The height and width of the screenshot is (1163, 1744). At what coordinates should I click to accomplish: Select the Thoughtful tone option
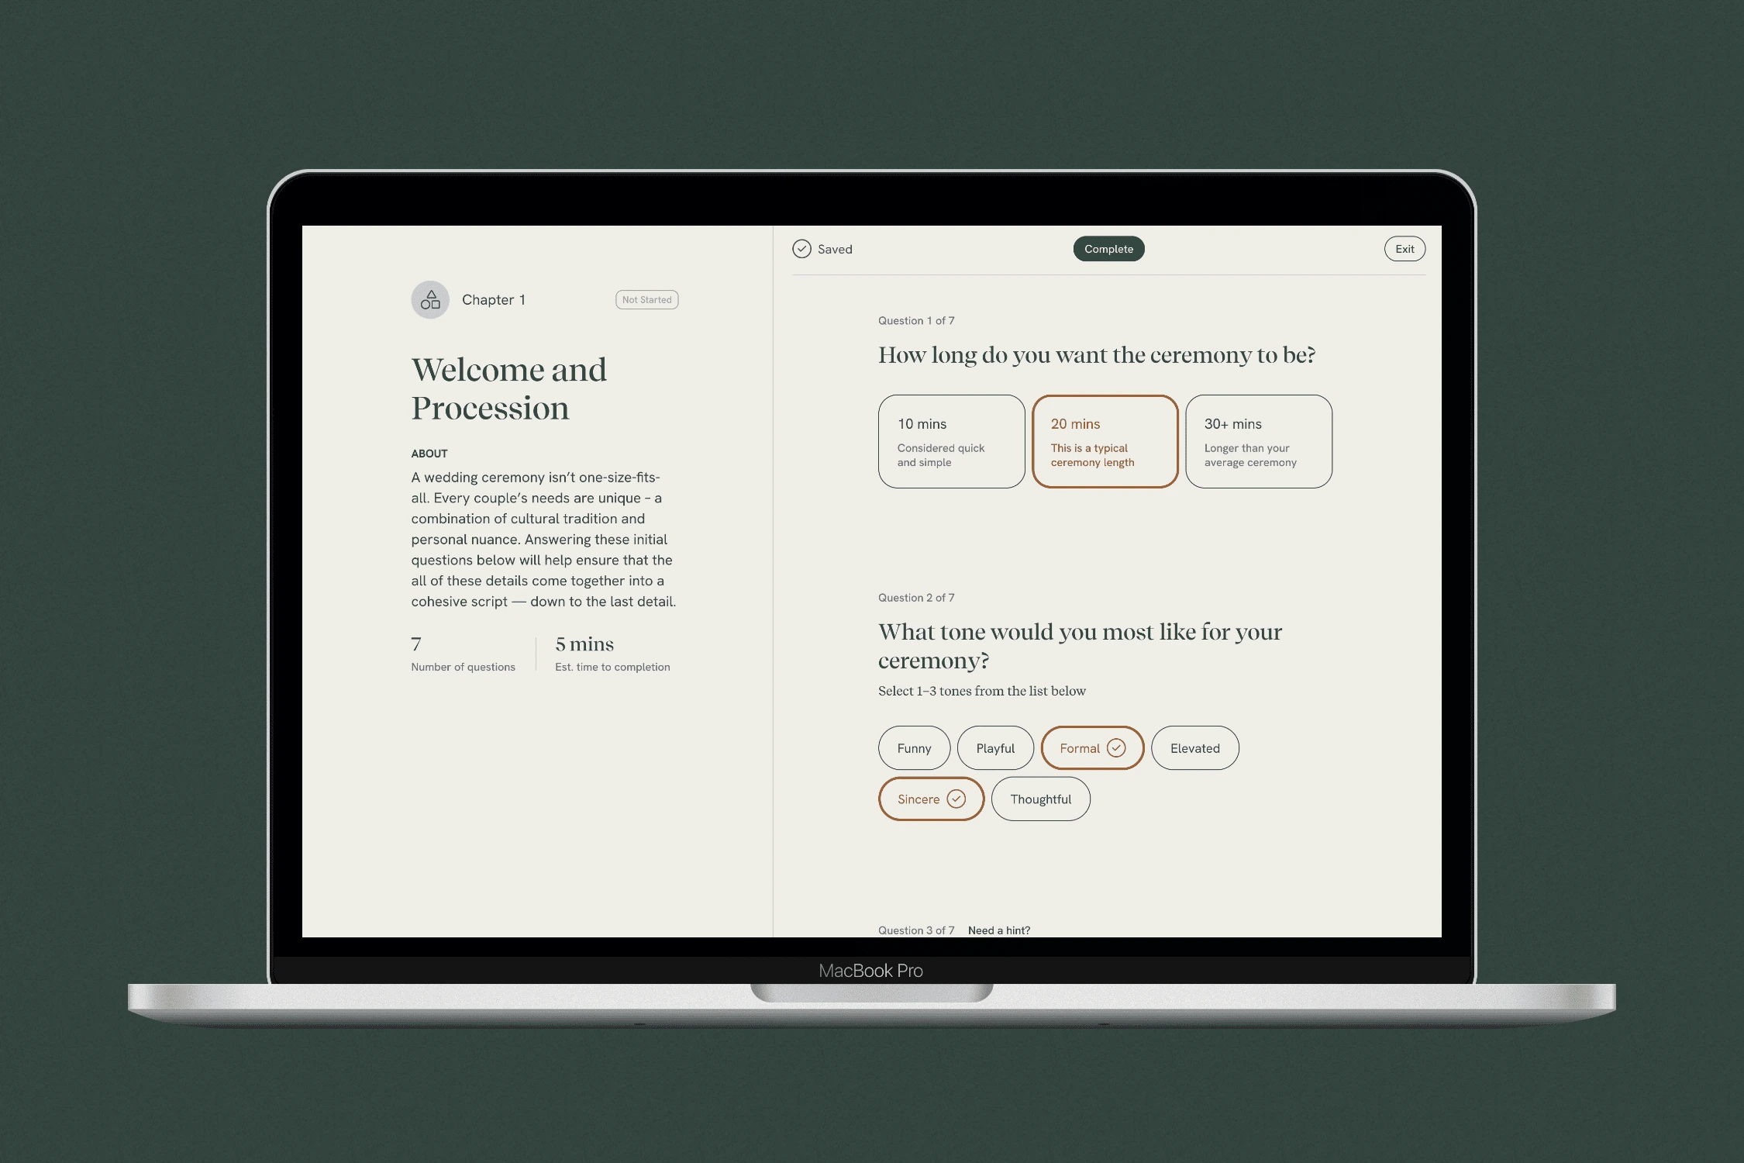coord(1041,799)
